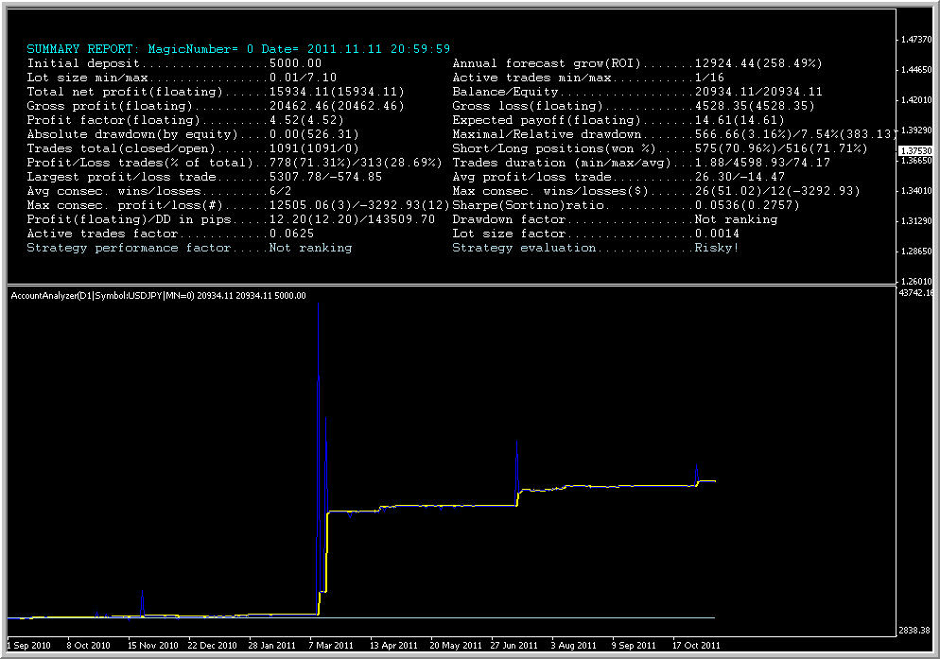
Task: Select Avg profit/loss trade 26.30/-14.47 line
Action: click(x=618, y=177)
